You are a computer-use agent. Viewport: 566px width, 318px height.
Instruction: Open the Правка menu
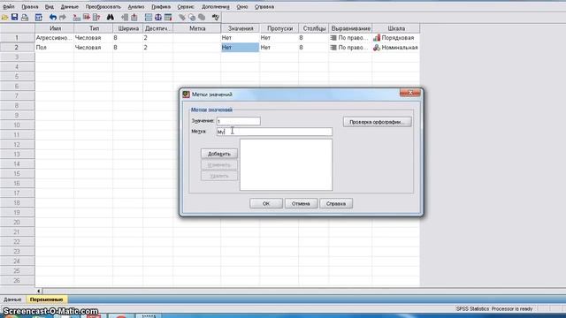pos(29,7)
